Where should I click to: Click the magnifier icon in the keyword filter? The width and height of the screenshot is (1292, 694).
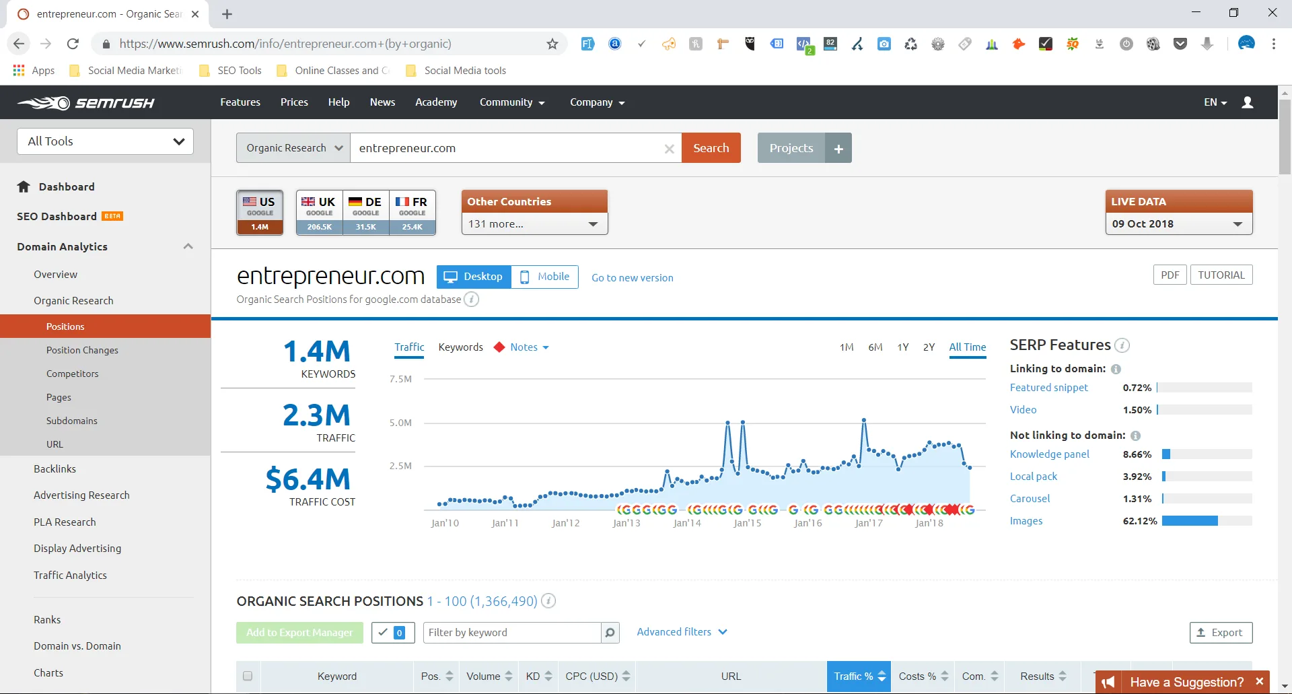[609, 633]
